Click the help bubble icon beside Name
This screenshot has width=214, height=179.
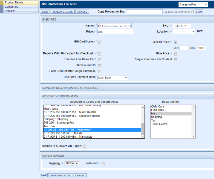[95, 25]
